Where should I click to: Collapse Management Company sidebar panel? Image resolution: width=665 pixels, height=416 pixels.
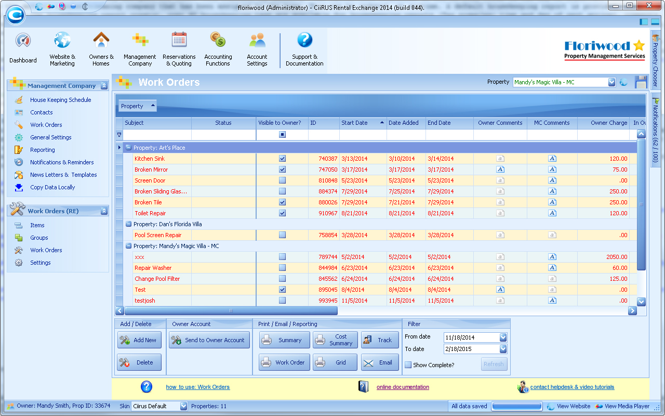point(104,86)
